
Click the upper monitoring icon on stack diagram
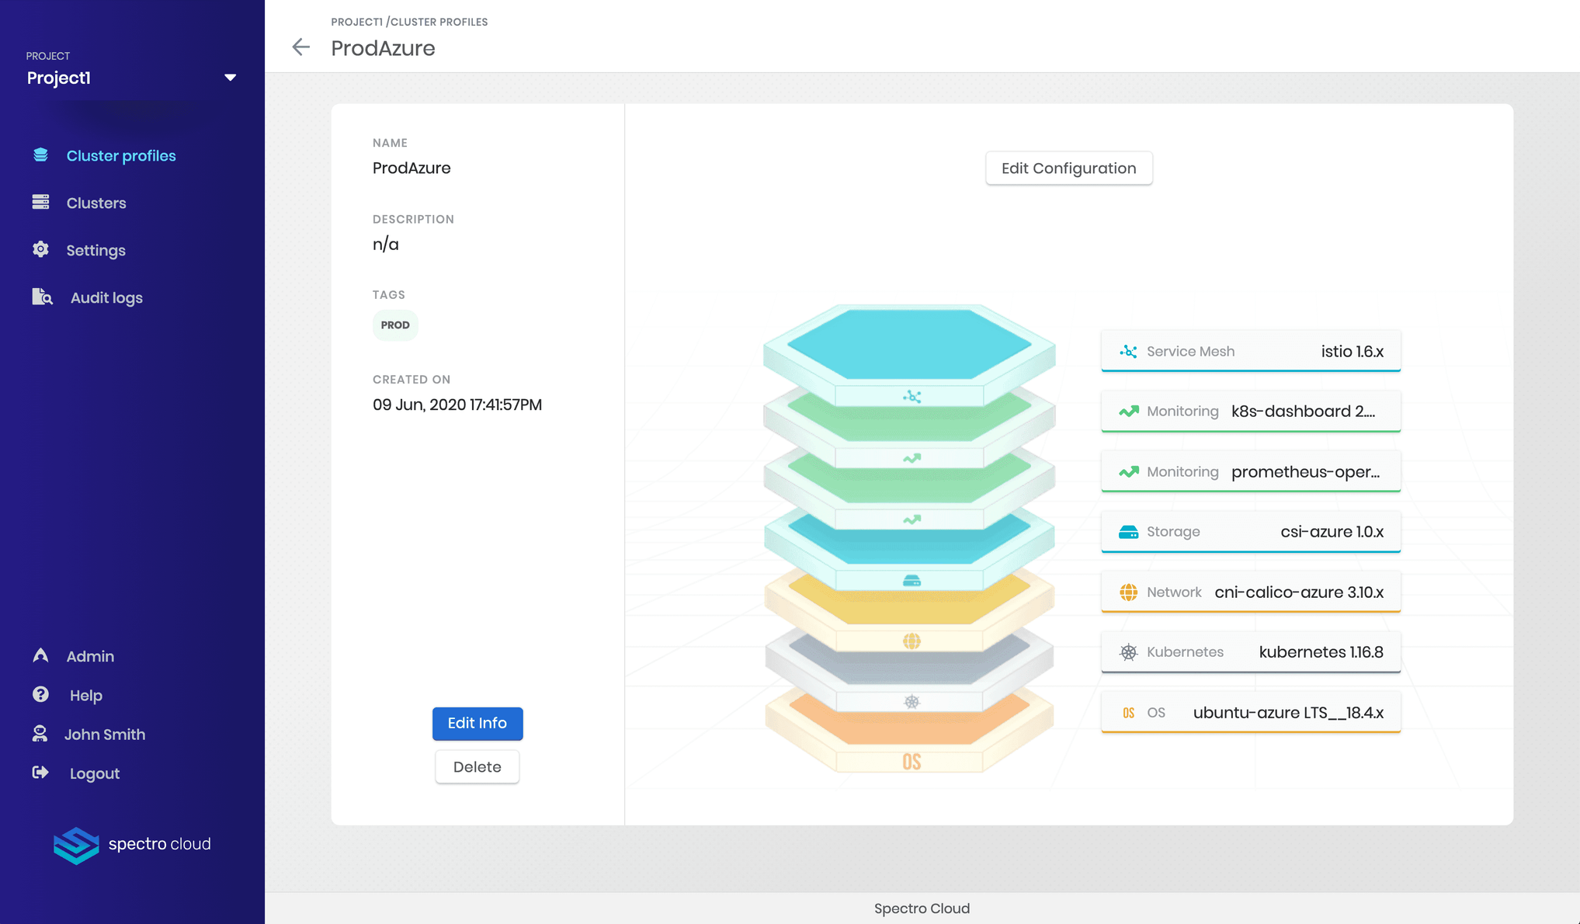912,458
